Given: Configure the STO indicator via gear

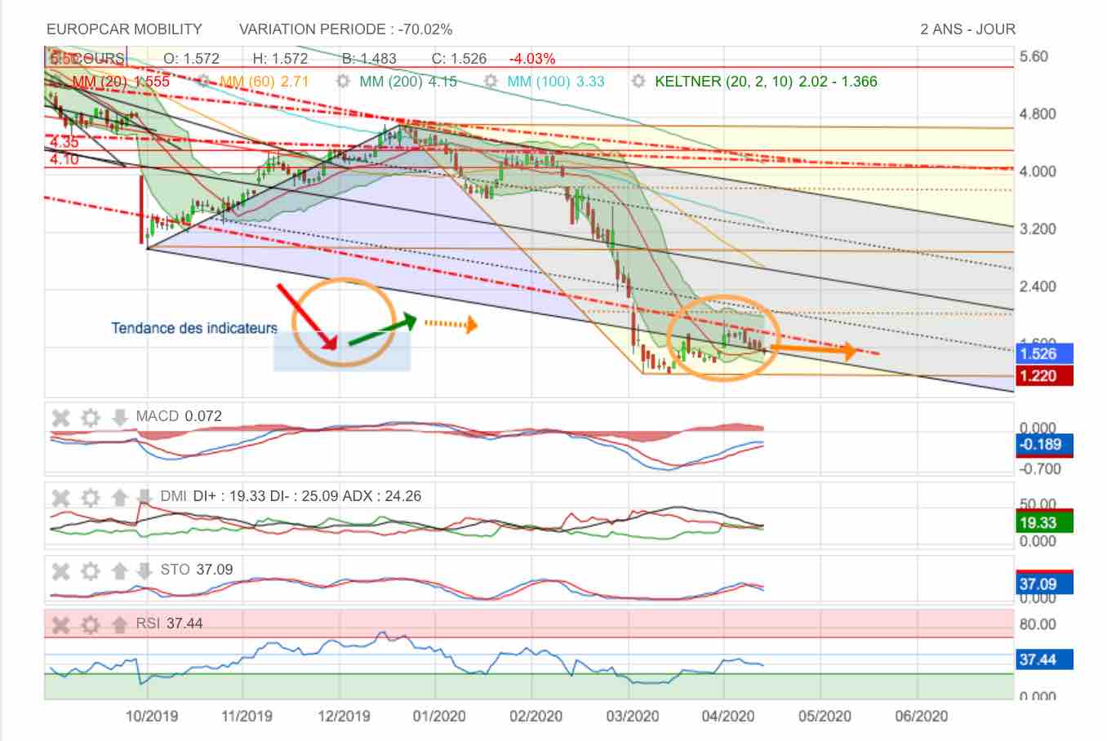Looking at the screenshot, I should pyautogui.click(x=90, y=571).
